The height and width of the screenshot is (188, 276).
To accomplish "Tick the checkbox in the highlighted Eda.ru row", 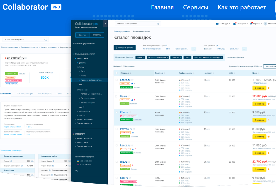I will point(116,112).
